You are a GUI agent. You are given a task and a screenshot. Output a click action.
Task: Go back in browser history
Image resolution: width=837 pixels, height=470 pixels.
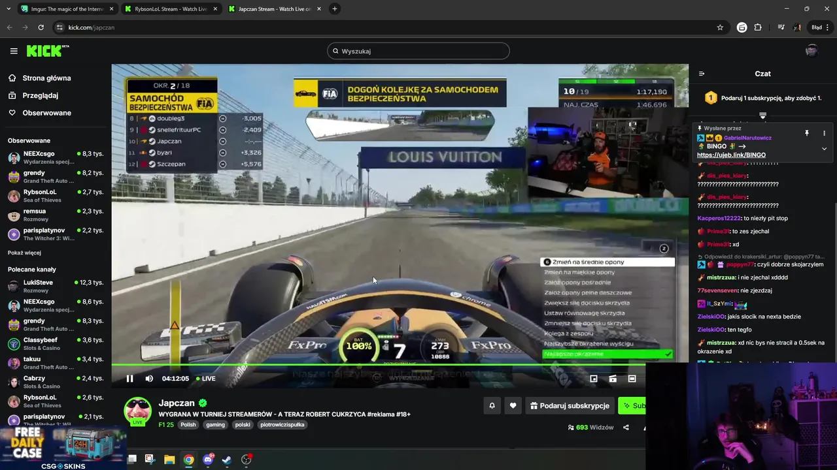coord(9,27)
